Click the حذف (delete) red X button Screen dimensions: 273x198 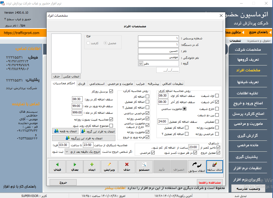coord(127,167)
